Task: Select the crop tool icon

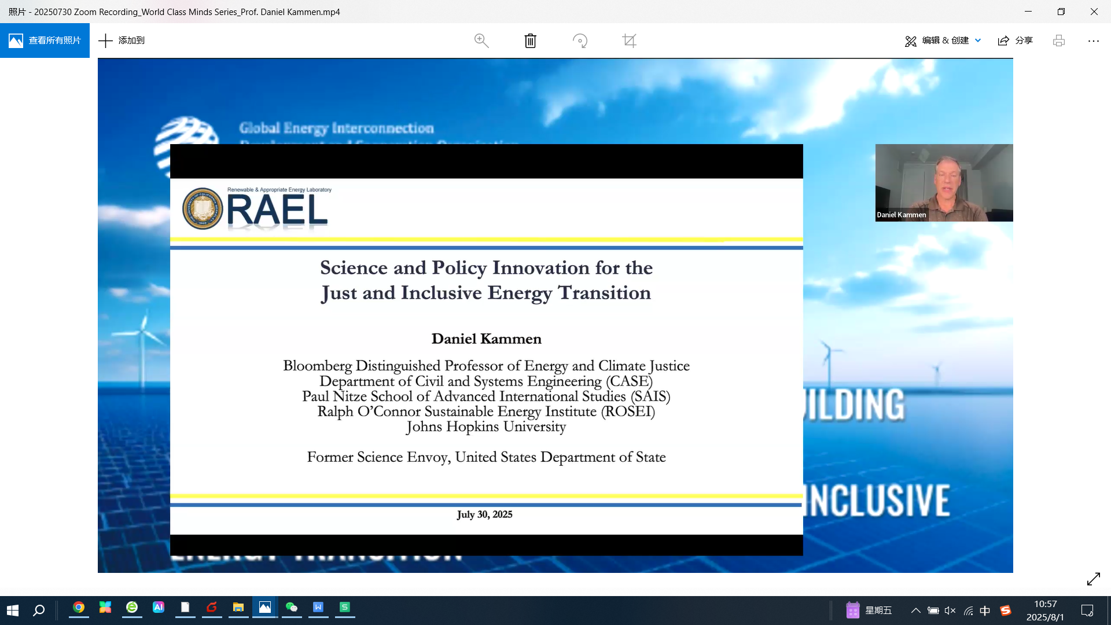Action: click(629, 41)
